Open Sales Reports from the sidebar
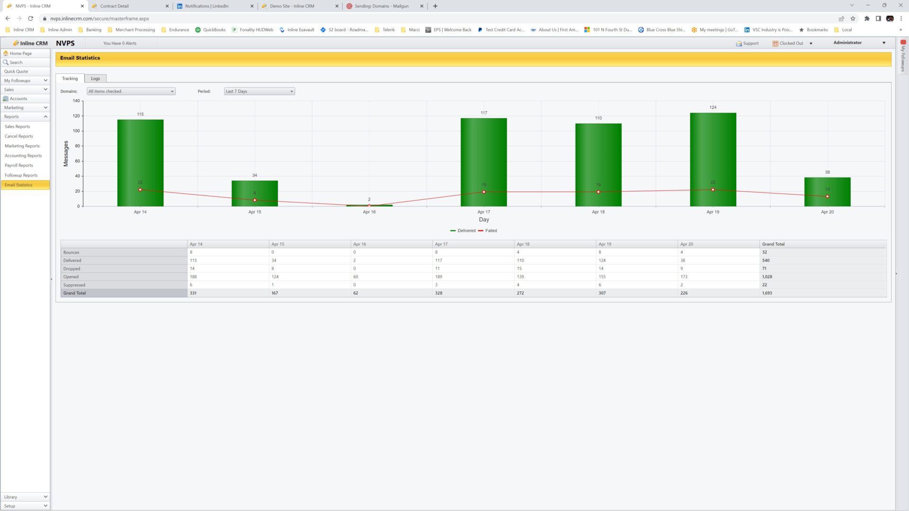 17,126
